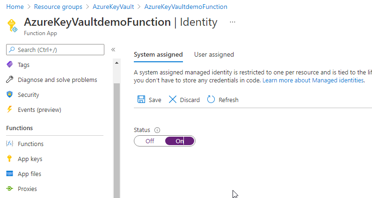Click the sidebar scrollbar thumb
The width and height of the screenshot is (372, 198).
pos(117,140)
